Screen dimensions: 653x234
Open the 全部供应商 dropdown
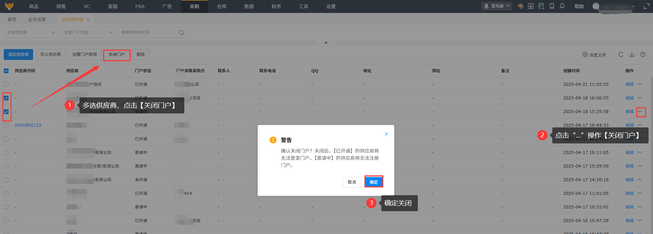(31, 32)
